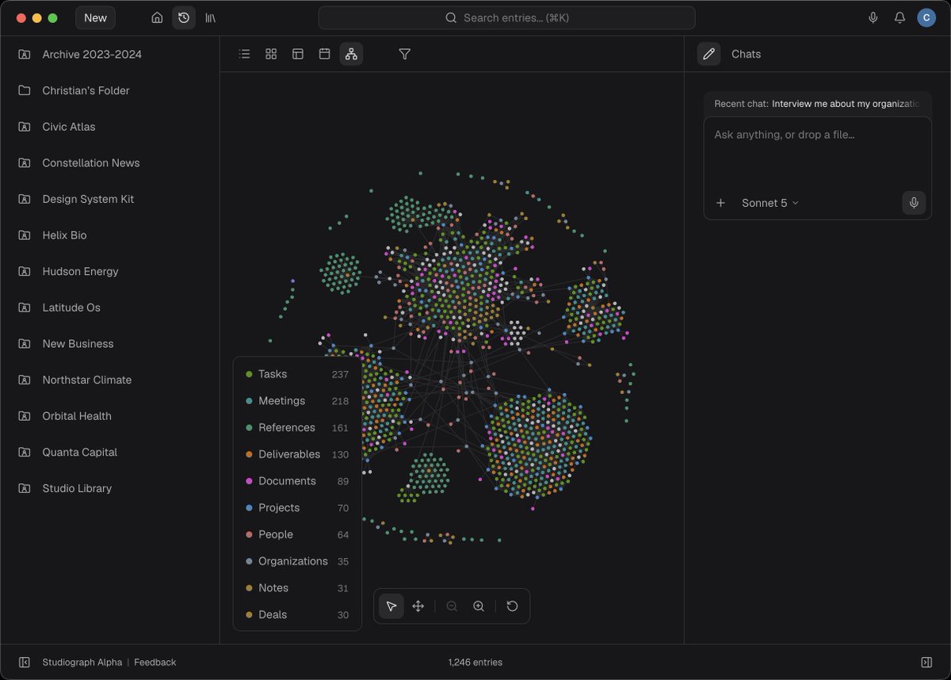Toggle Tasks in the legend
Image resolution: width=951 pixels, height=680 pixels.
[x=297, y=374]
